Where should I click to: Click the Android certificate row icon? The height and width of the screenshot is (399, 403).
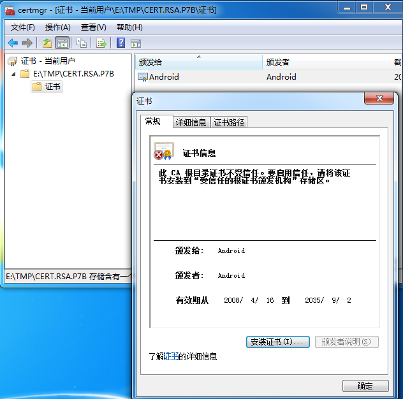point(143,77)
